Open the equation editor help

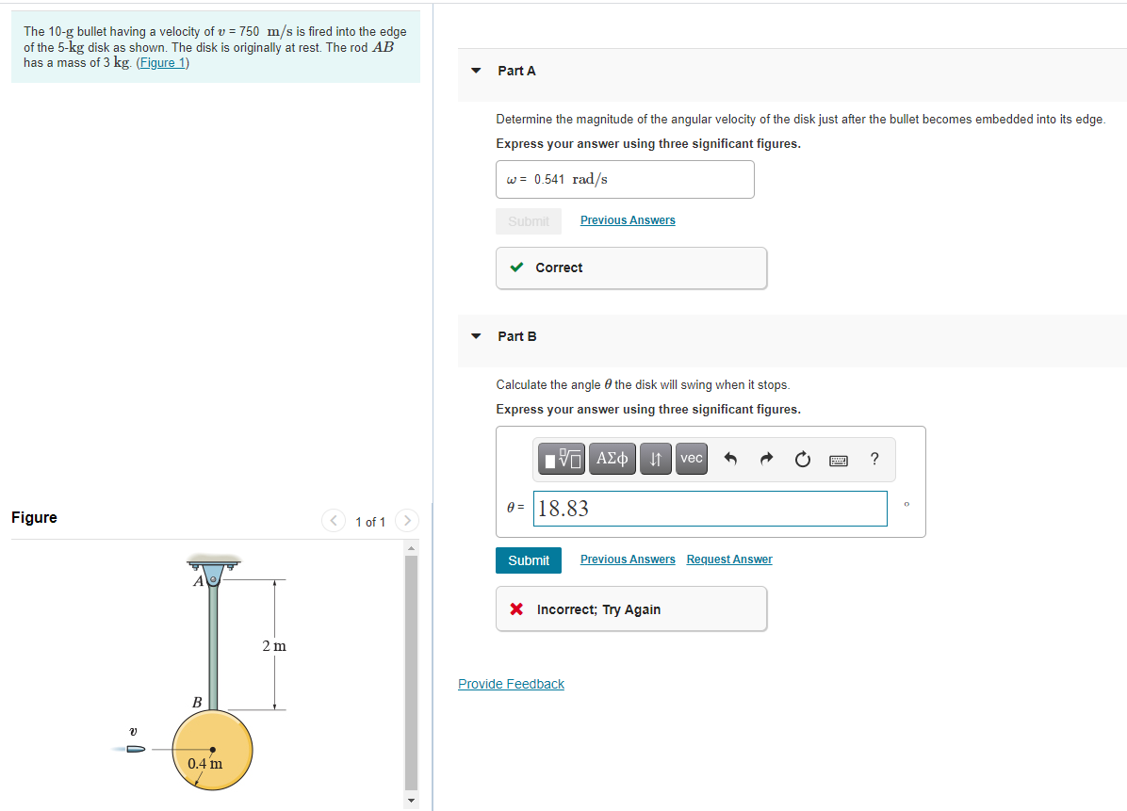click(874, 459)
